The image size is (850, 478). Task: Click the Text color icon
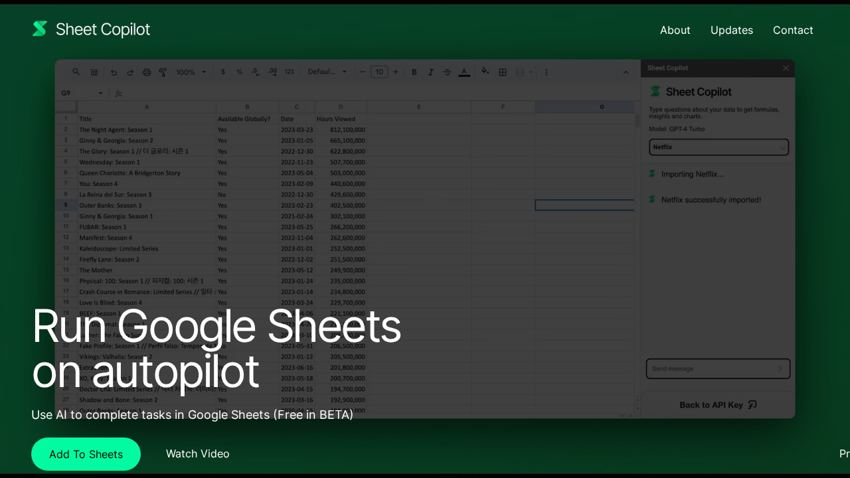pyautogui.click(x=464, y=72)
